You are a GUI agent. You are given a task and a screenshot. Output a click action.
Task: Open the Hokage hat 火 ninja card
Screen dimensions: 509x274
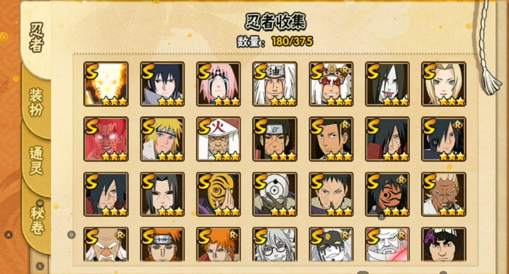tap(219, 139)
